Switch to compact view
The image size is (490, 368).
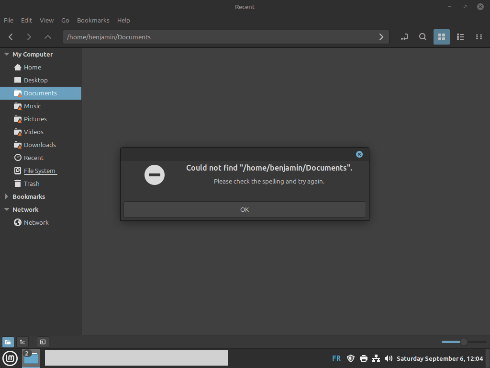479,37
